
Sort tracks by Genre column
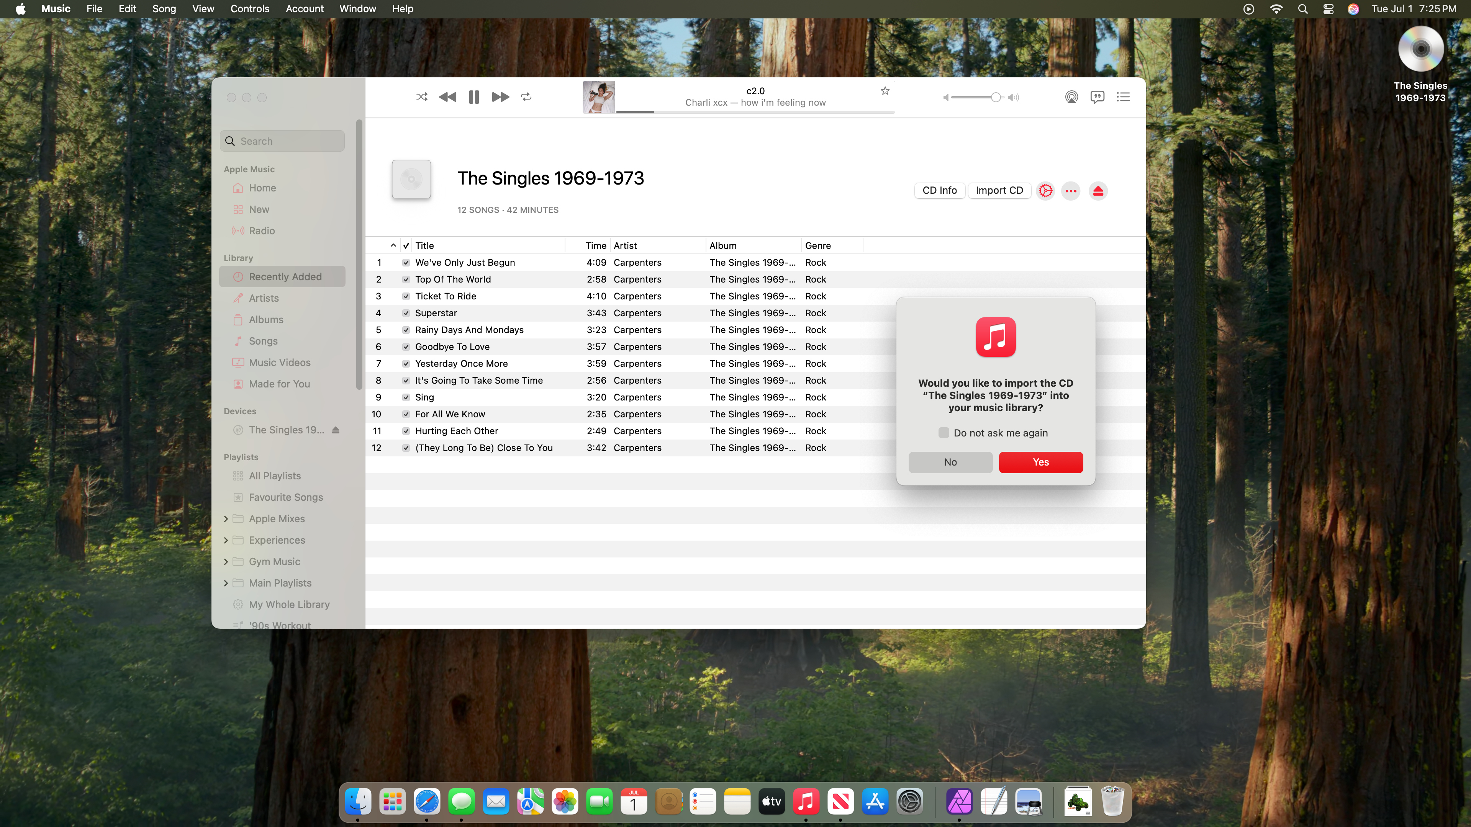point(832,245)
